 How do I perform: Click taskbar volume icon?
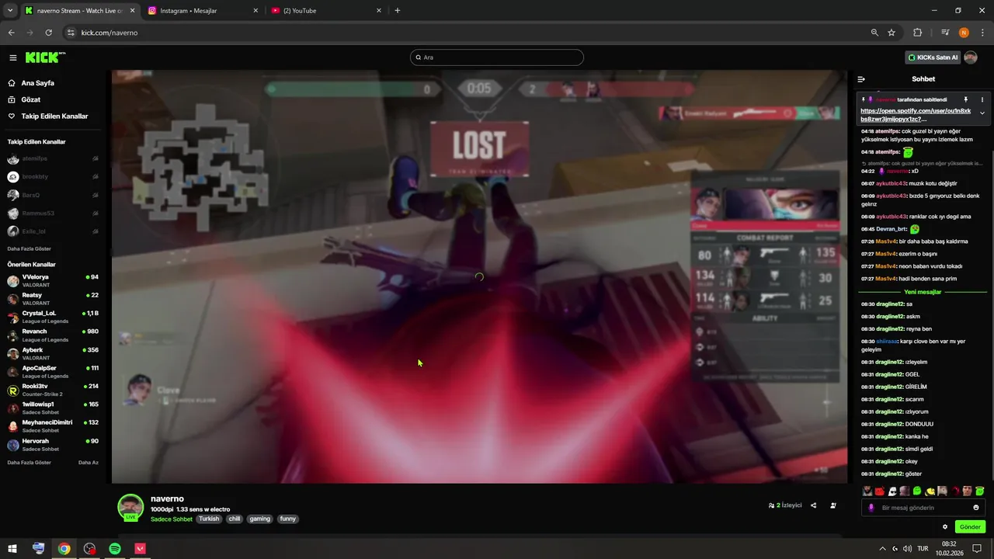(908, 548)
